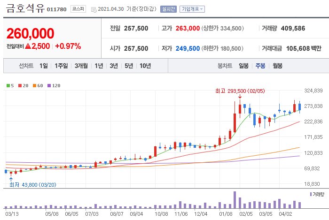Click the stock code 011780

click(x=56, y=9)
